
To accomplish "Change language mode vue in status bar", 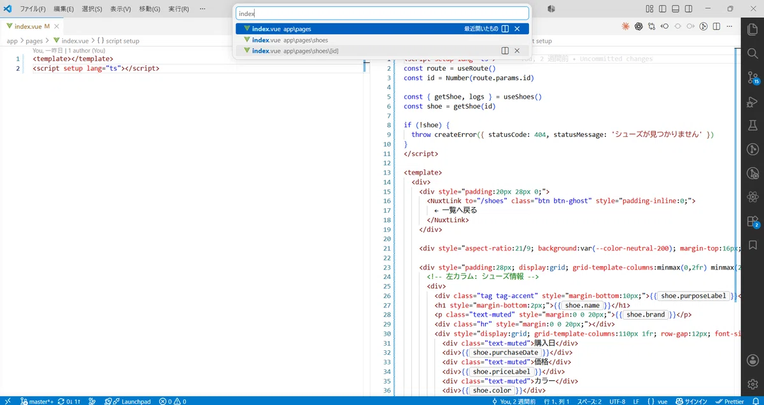I will (x=657, y=401).
